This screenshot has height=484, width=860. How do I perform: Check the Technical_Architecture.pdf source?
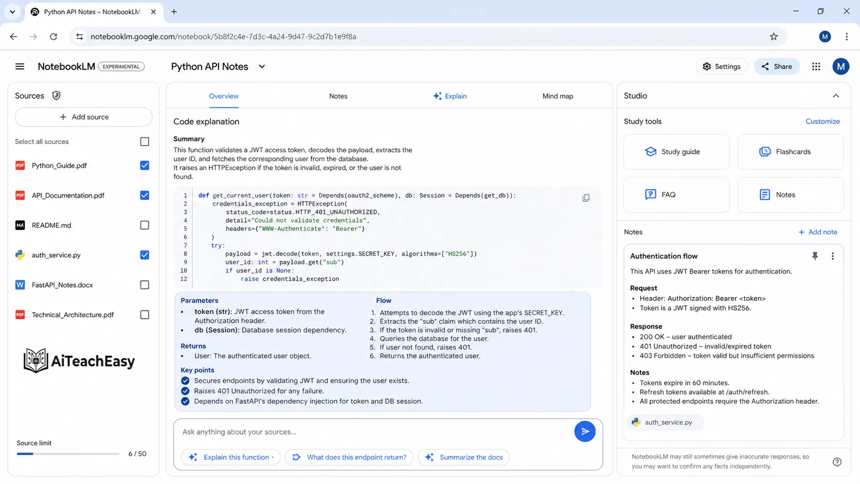[145, 315]
